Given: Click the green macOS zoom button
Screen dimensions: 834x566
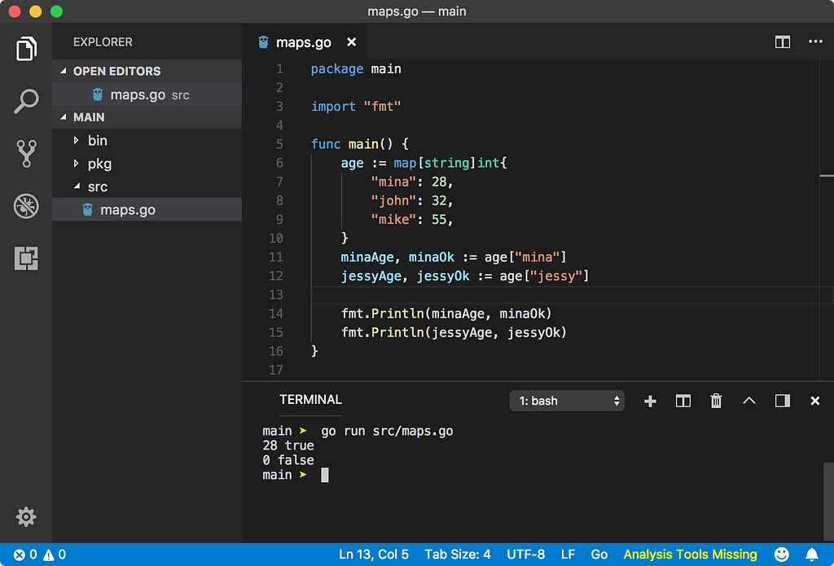Looking at the screenshot, I should point(56,11).
